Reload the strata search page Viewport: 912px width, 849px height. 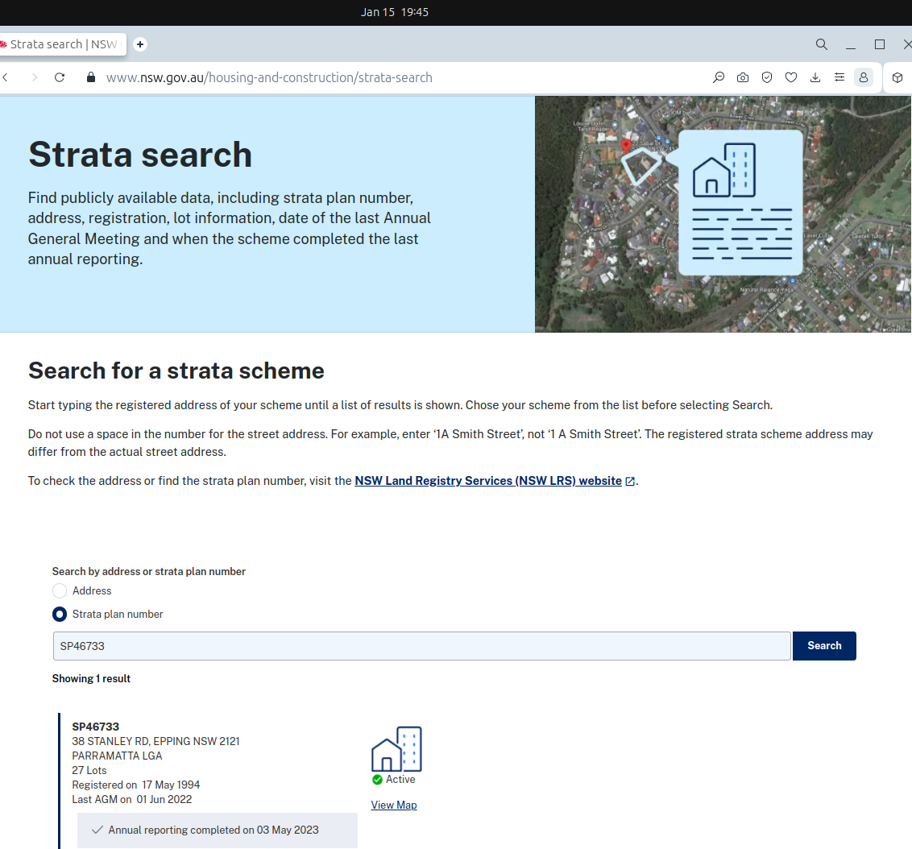click(x=60, y=77)
